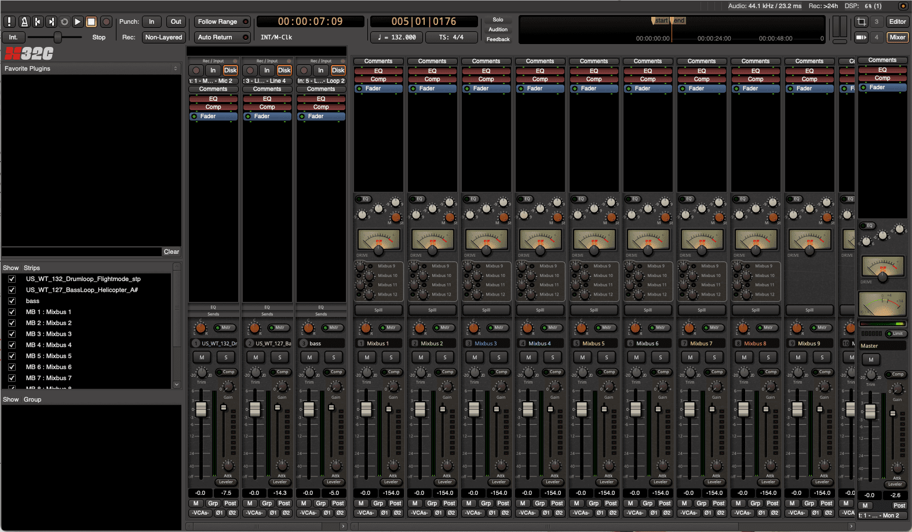Uncheck bass strip visibility checkbox
This screenshot has width=912, height=532.
click(x=12, y=301)
